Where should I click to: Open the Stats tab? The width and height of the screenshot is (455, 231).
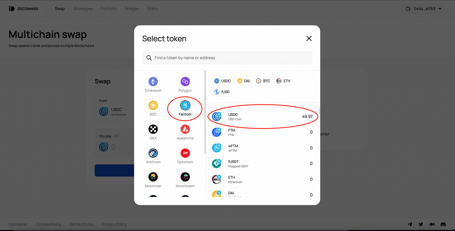[x=152, y=9]
